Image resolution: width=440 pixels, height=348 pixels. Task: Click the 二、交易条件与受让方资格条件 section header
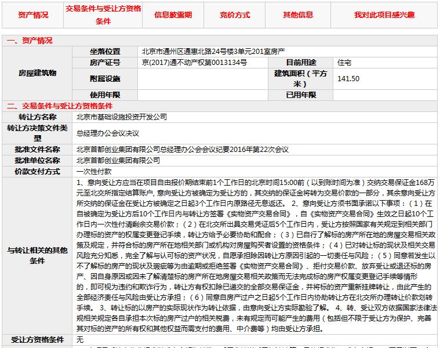[59, 106]
